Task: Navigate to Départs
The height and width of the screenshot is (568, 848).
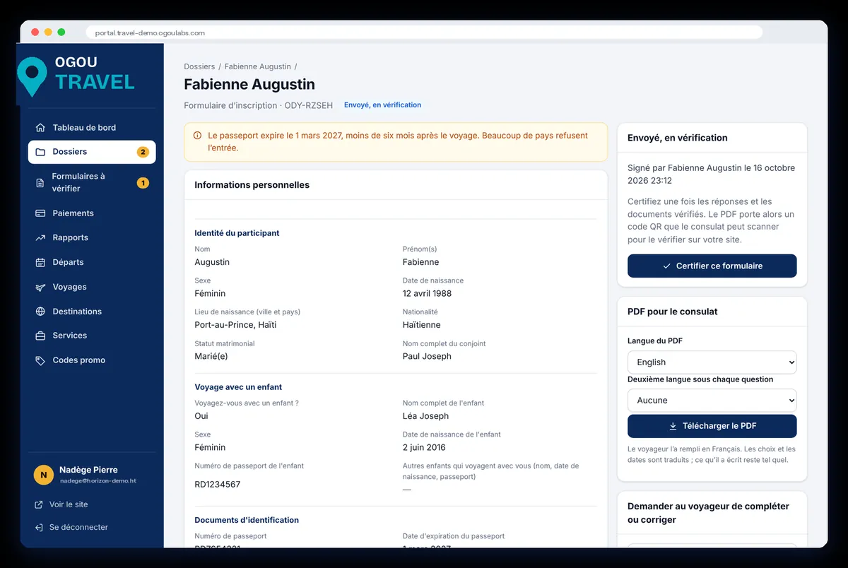Action: point(92,262)
